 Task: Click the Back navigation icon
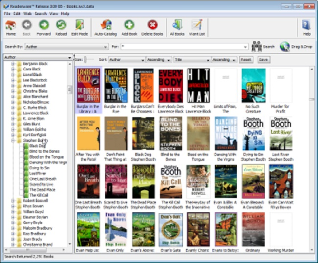pos(27,25)
